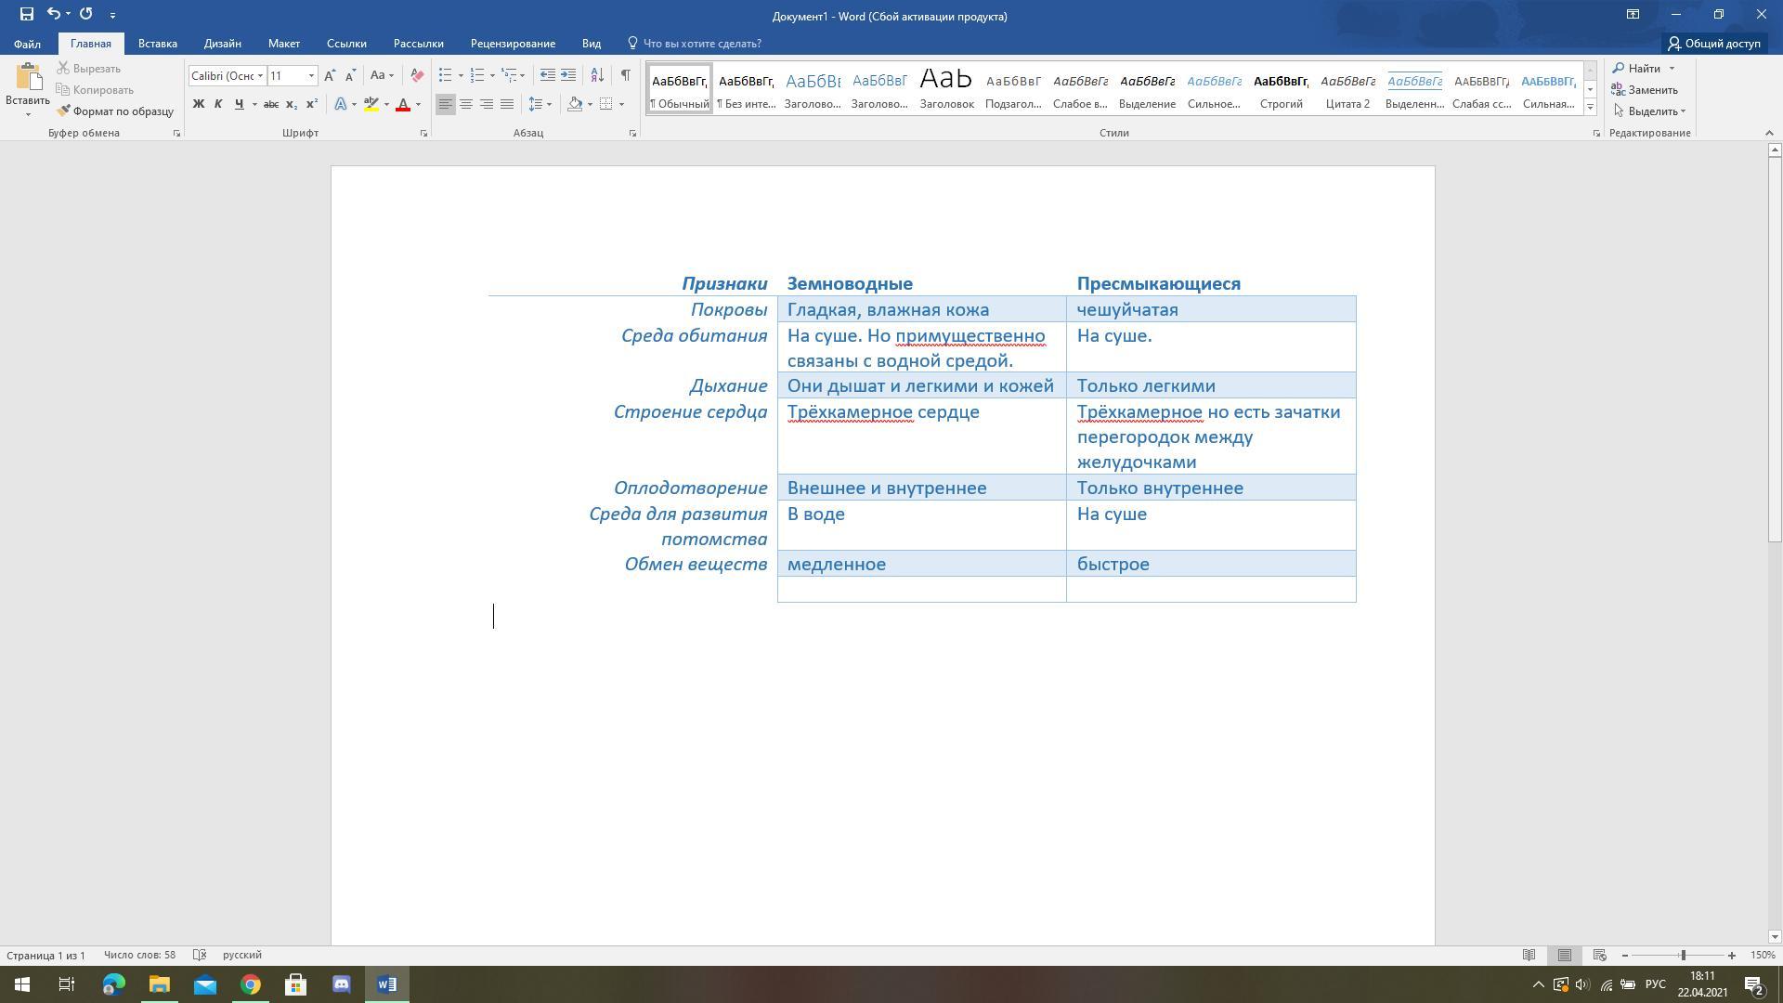
Task: Click the zoom slider in status bar
Action: pos(1682,955)
